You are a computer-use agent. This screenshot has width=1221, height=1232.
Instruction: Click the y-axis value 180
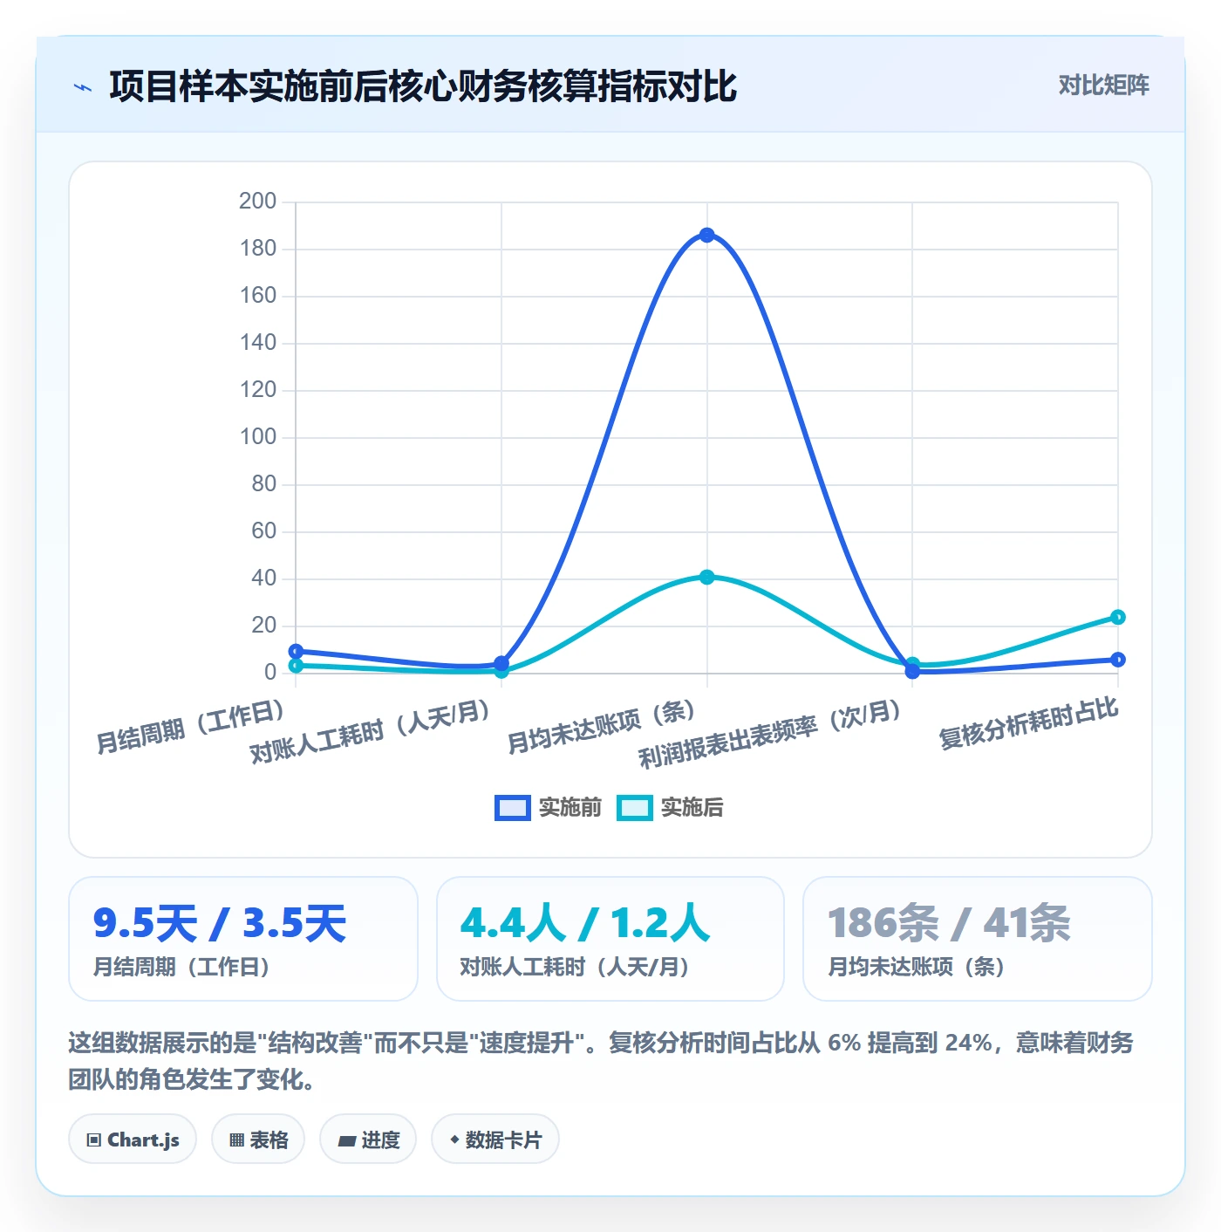[x=258, y=249]
